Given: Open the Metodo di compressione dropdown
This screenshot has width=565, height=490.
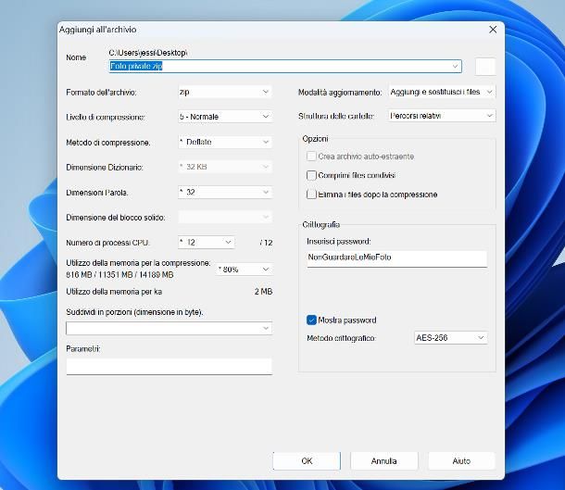Looking at the screenshot, I should 225,142.
